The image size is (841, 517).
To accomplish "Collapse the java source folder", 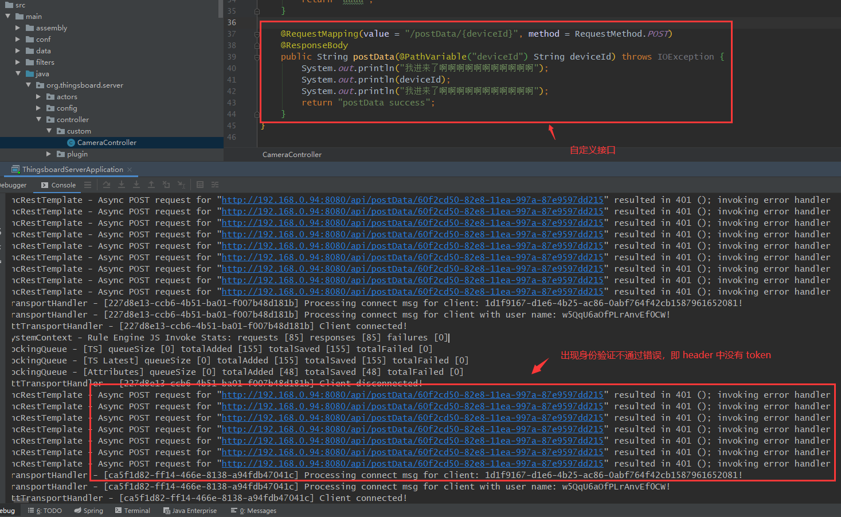I will [18, 74].
